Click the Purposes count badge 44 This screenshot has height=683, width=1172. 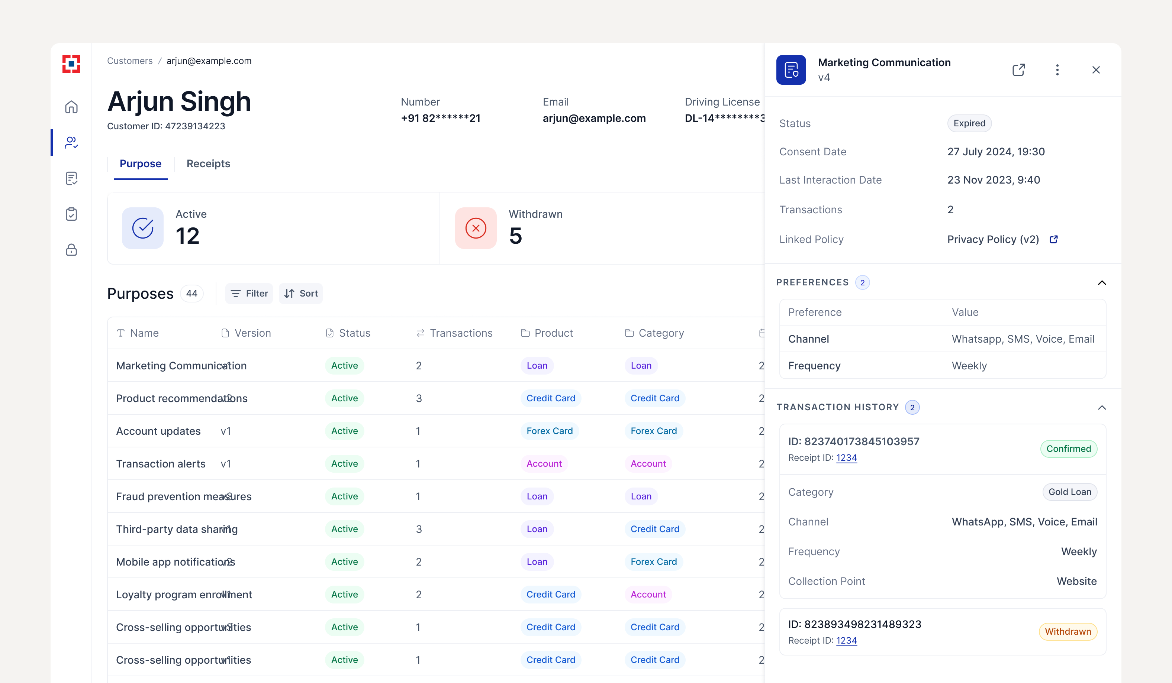coord(191,294)
